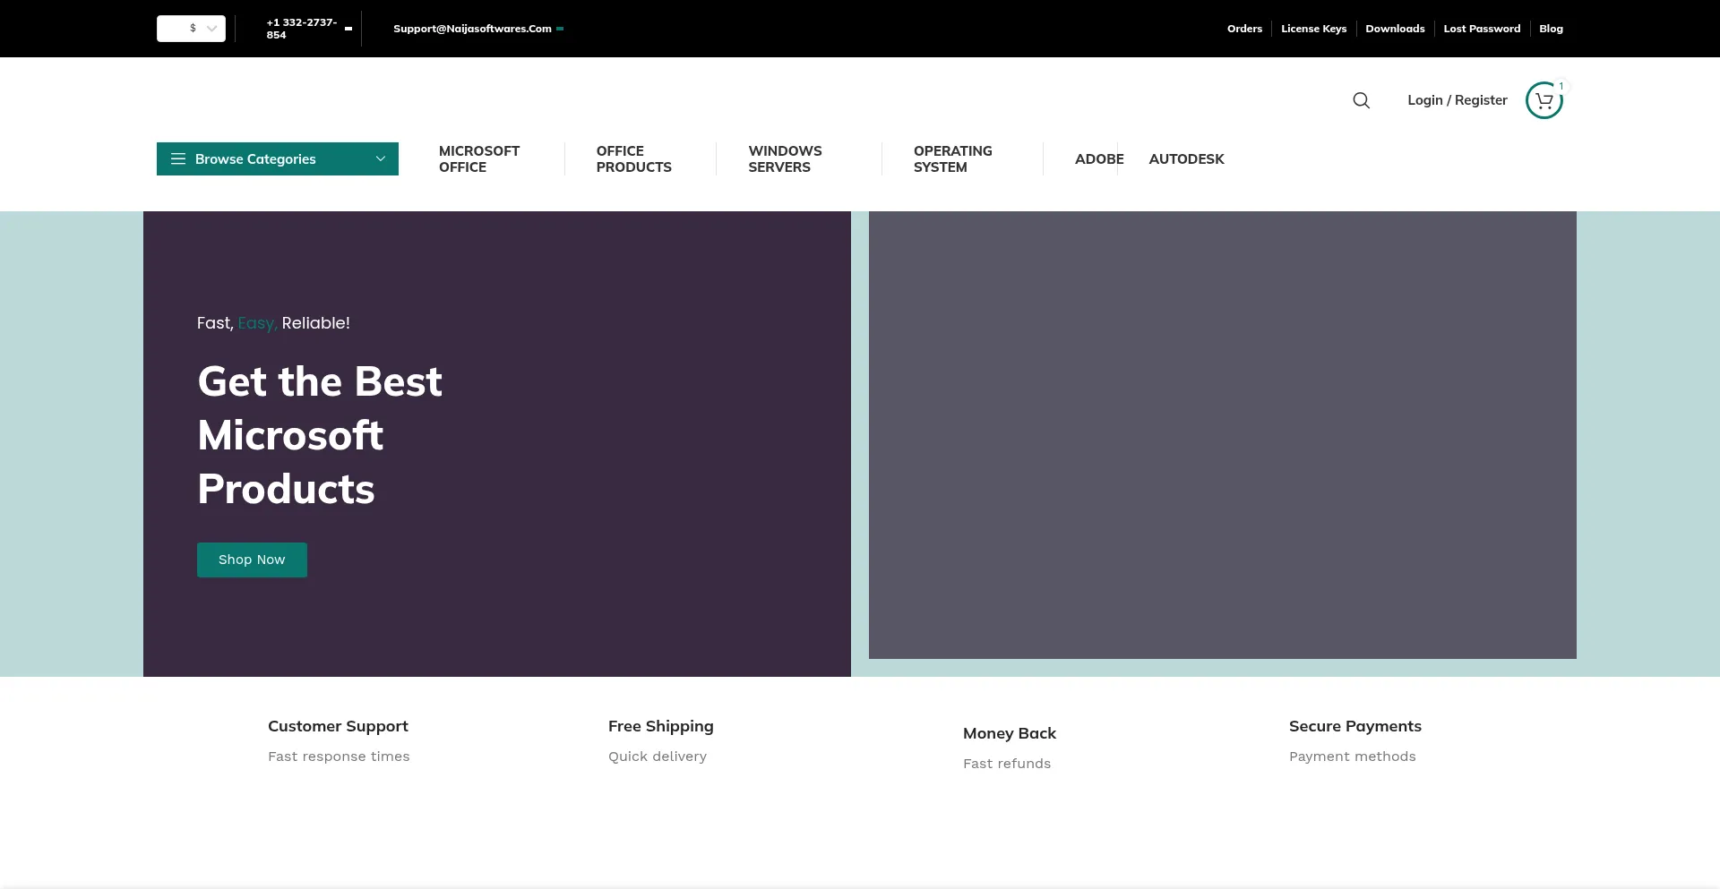The width and height of the screenshot is (1720, 889).
Task: Click the Fast refunds text
Action: click(x=1007, y=764)
